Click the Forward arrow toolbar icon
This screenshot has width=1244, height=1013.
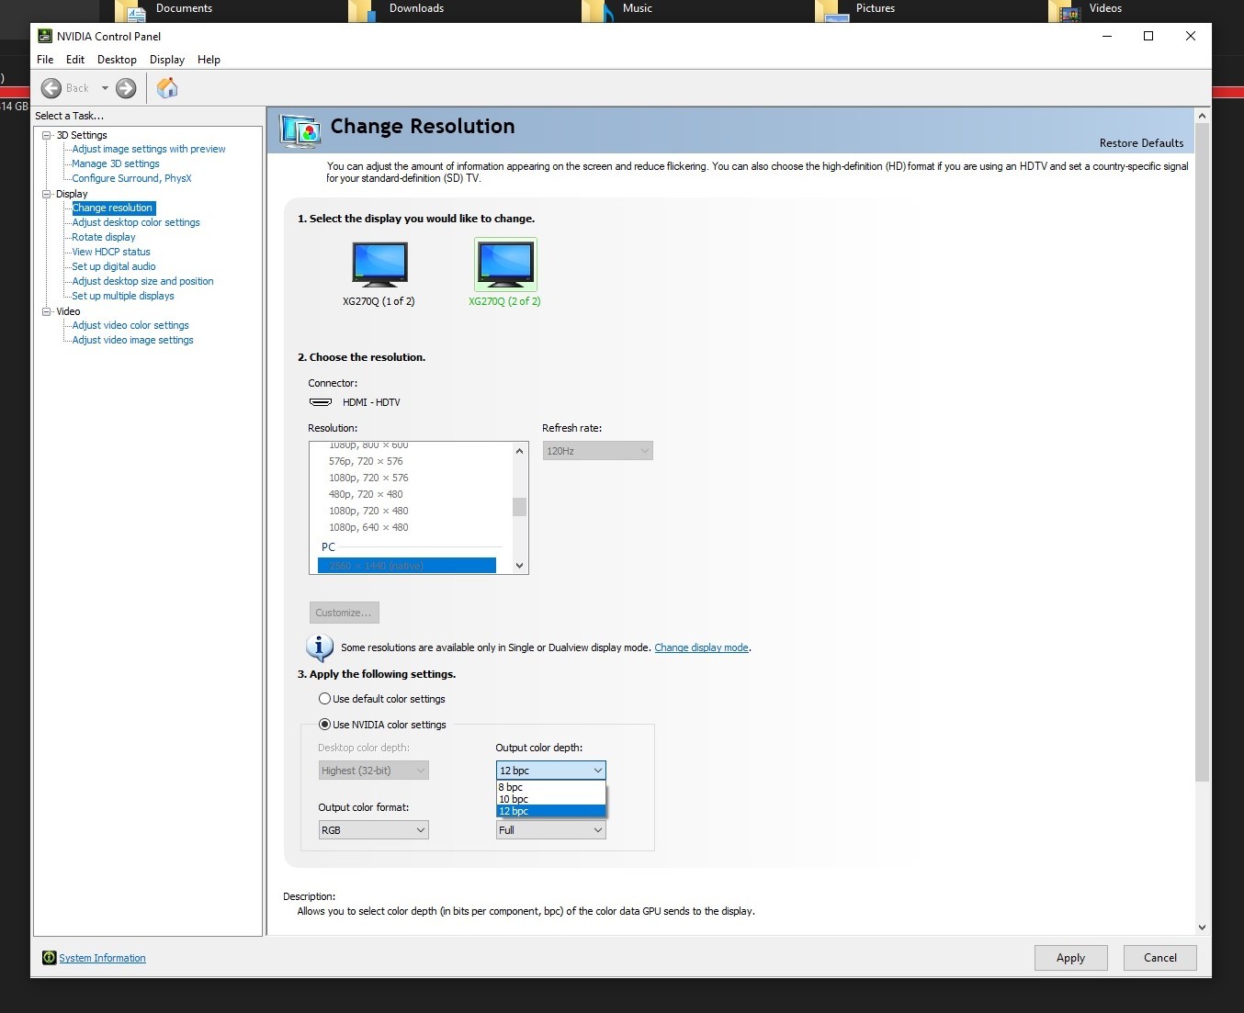(x=126, y=88)
